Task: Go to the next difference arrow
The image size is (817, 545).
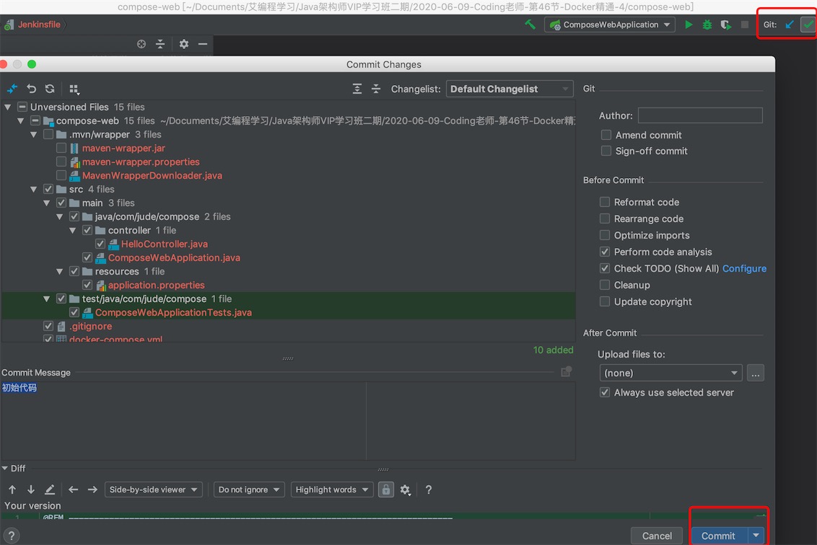Action: pos(31,489)
